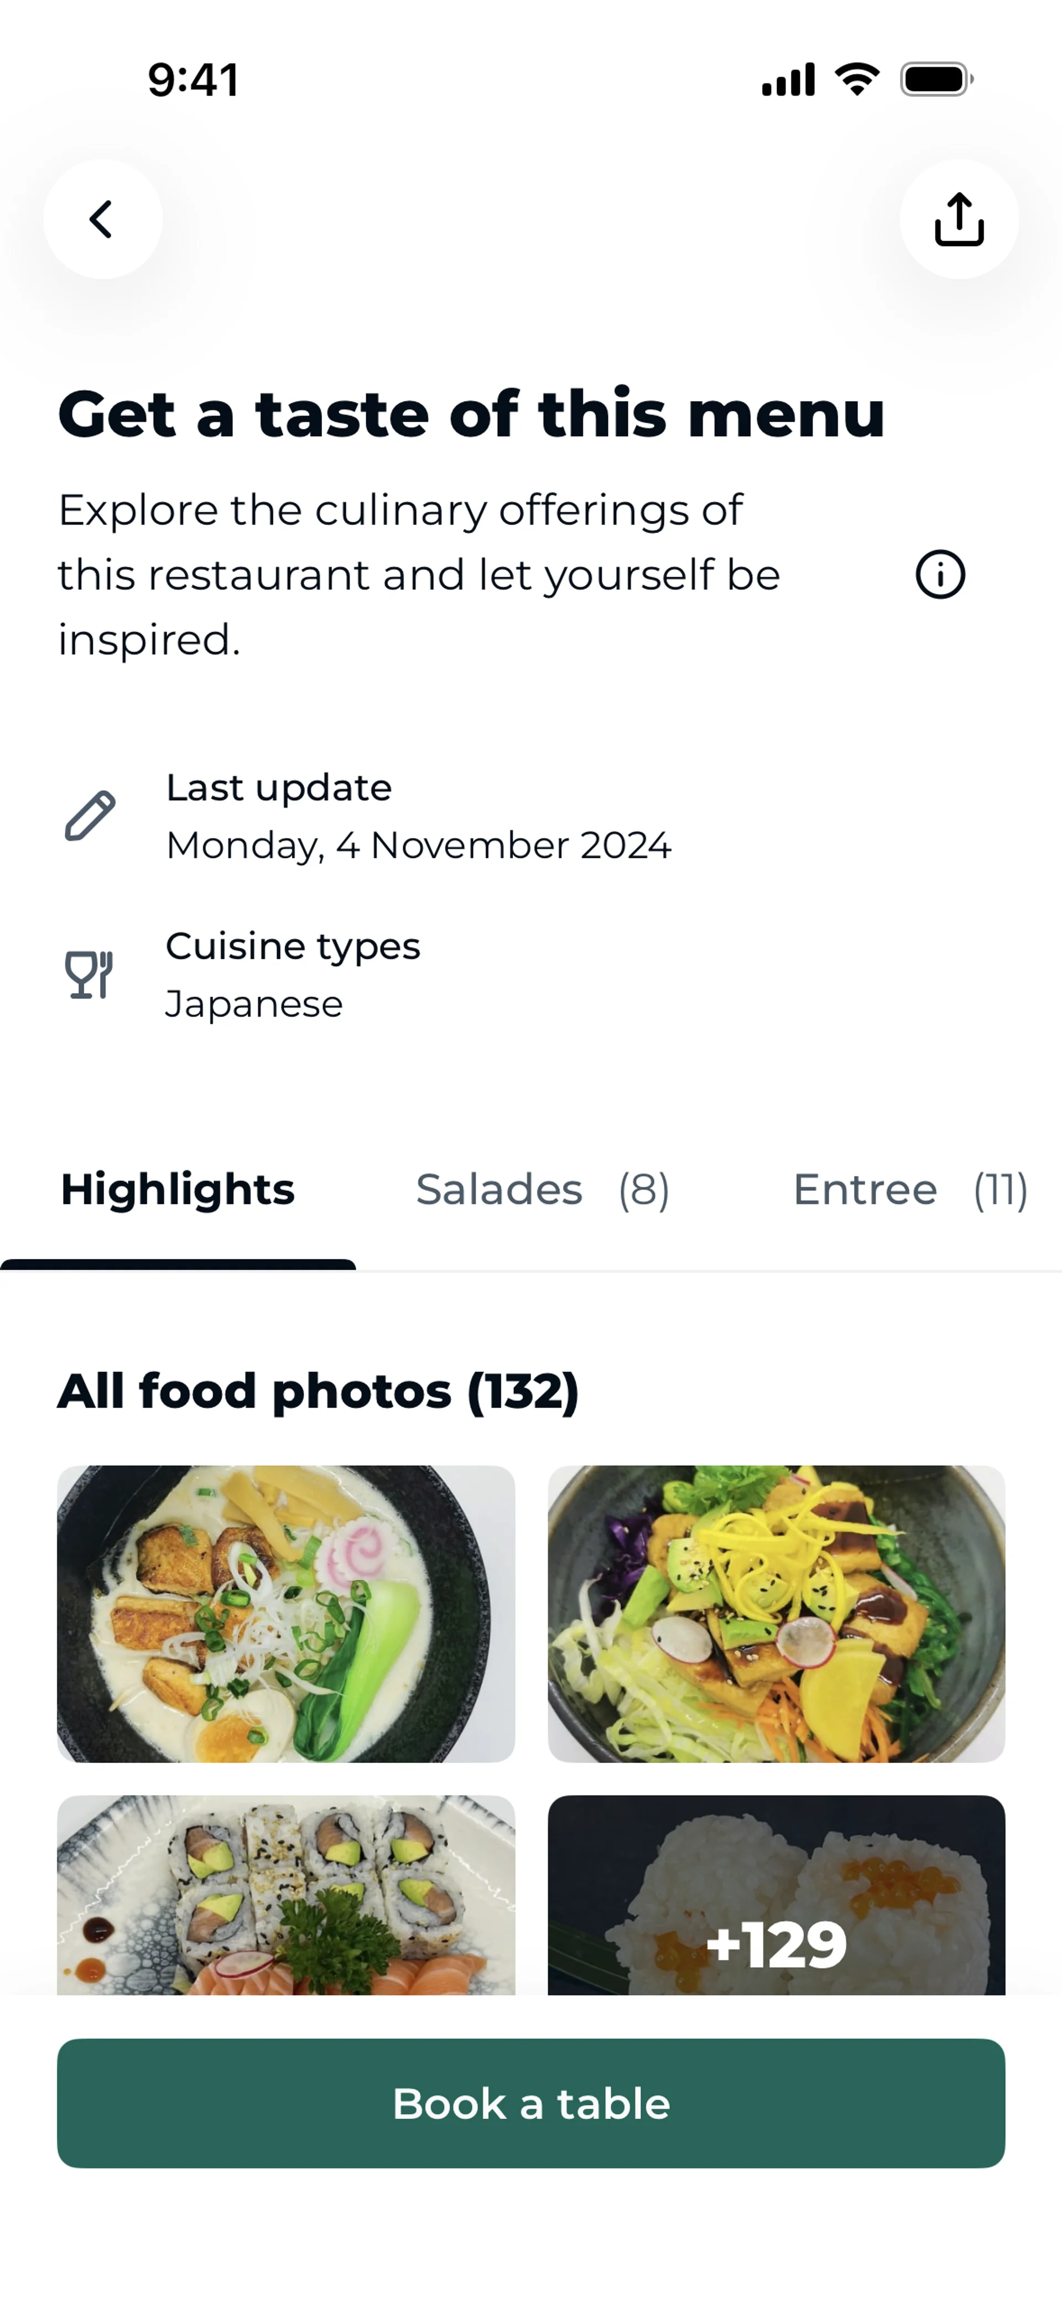Tap the share icon
Screen dimensions: 1062x2303
959,219
